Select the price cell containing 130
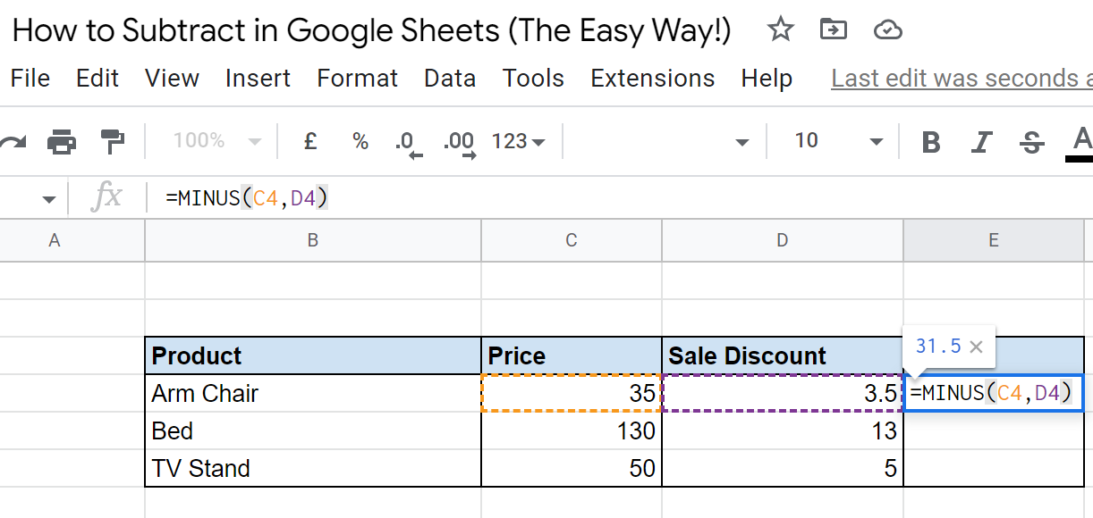 [572, 430]
